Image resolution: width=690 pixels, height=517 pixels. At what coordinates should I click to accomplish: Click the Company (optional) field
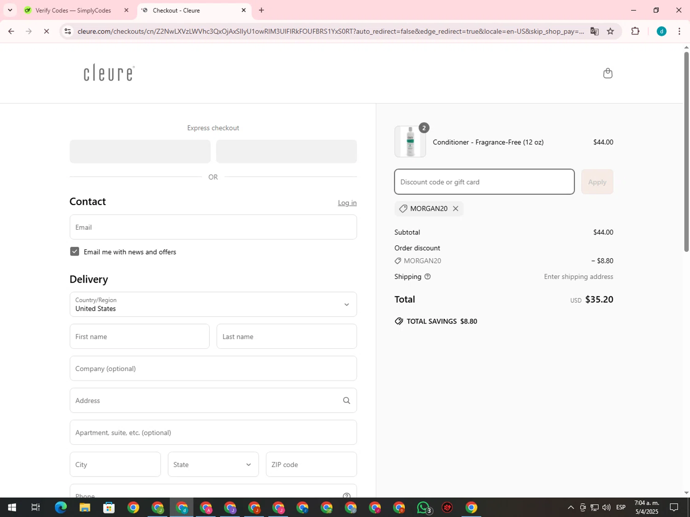point(213,369)
